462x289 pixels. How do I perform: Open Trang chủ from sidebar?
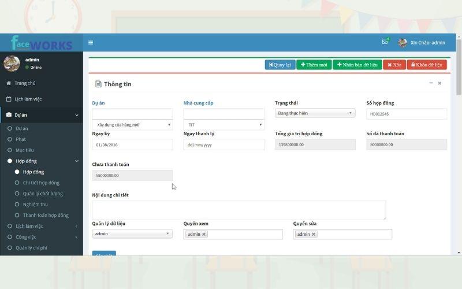[25, 83]
